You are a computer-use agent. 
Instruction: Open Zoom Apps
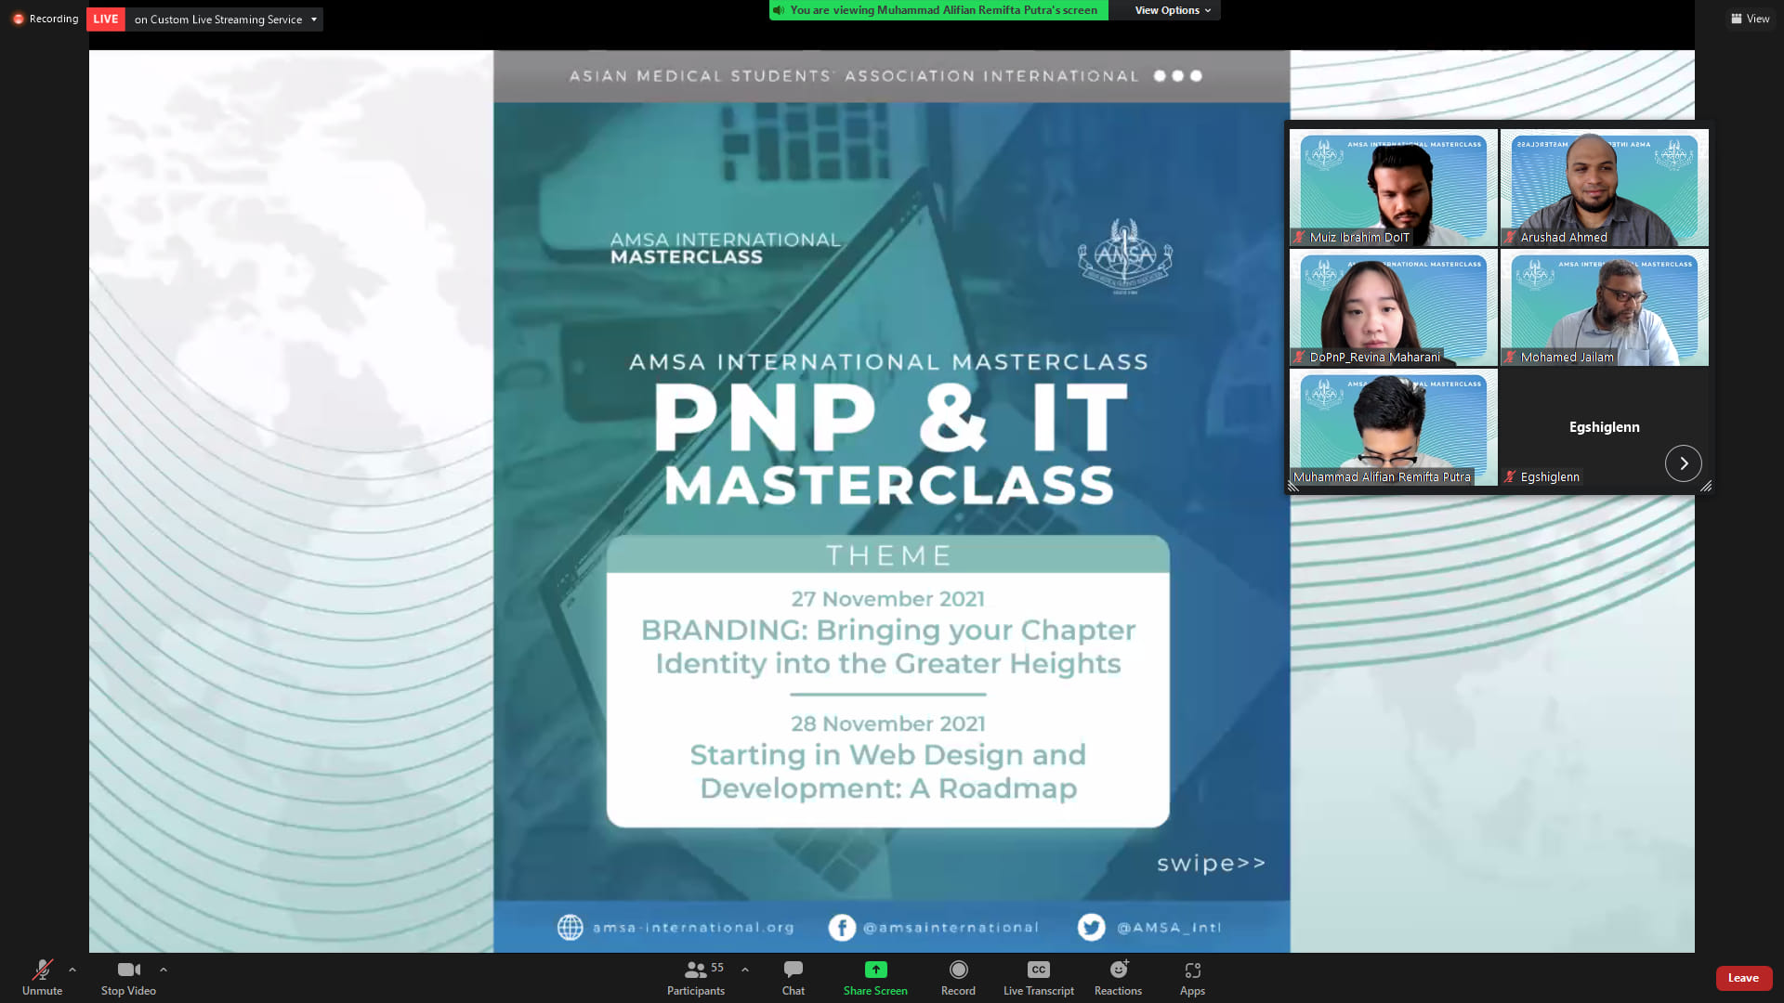[1192, 977]
